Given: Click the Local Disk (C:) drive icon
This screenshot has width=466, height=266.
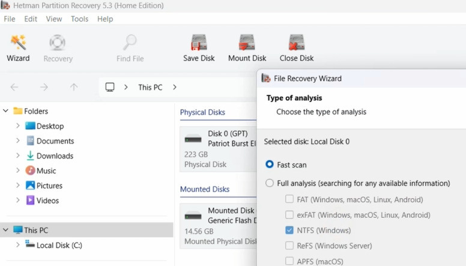Looking at the screenshot, I should tap(30, 244).
